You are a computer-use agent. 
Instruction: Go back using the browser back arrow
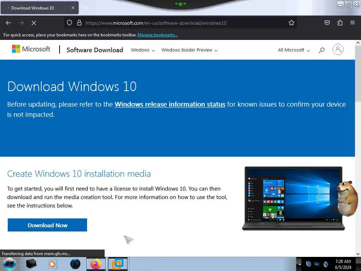point(8,23)
